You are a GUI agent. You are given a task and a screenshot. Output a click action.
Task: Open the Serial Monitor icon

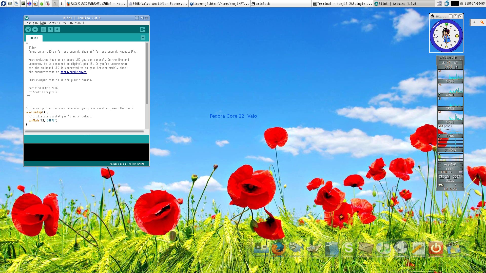click(142, 29)
